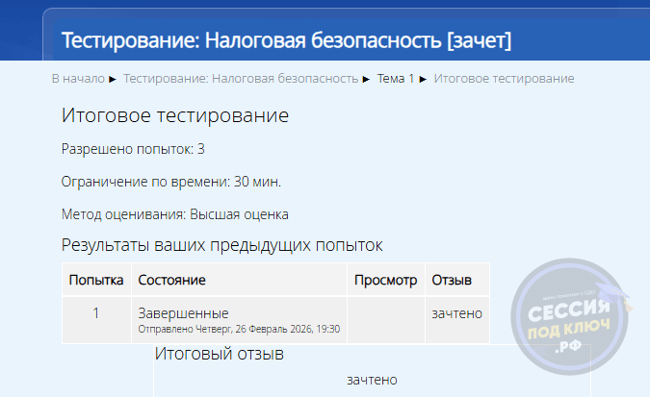Viewport: 650px width, 397px height.
Task: Click the "Отзыв" column header
Action: (x=452, y=281)
